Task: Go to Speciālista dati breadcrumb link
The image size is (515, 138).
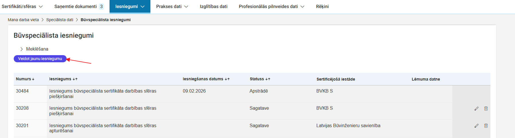Action: point(60,20)
